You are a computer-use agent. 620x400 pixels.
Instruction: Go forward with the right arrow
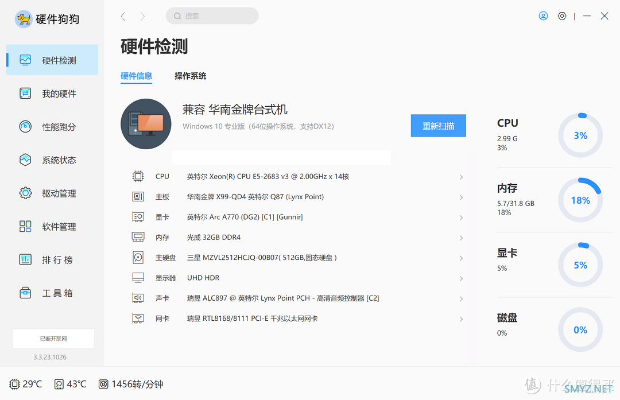pos(142,16)
